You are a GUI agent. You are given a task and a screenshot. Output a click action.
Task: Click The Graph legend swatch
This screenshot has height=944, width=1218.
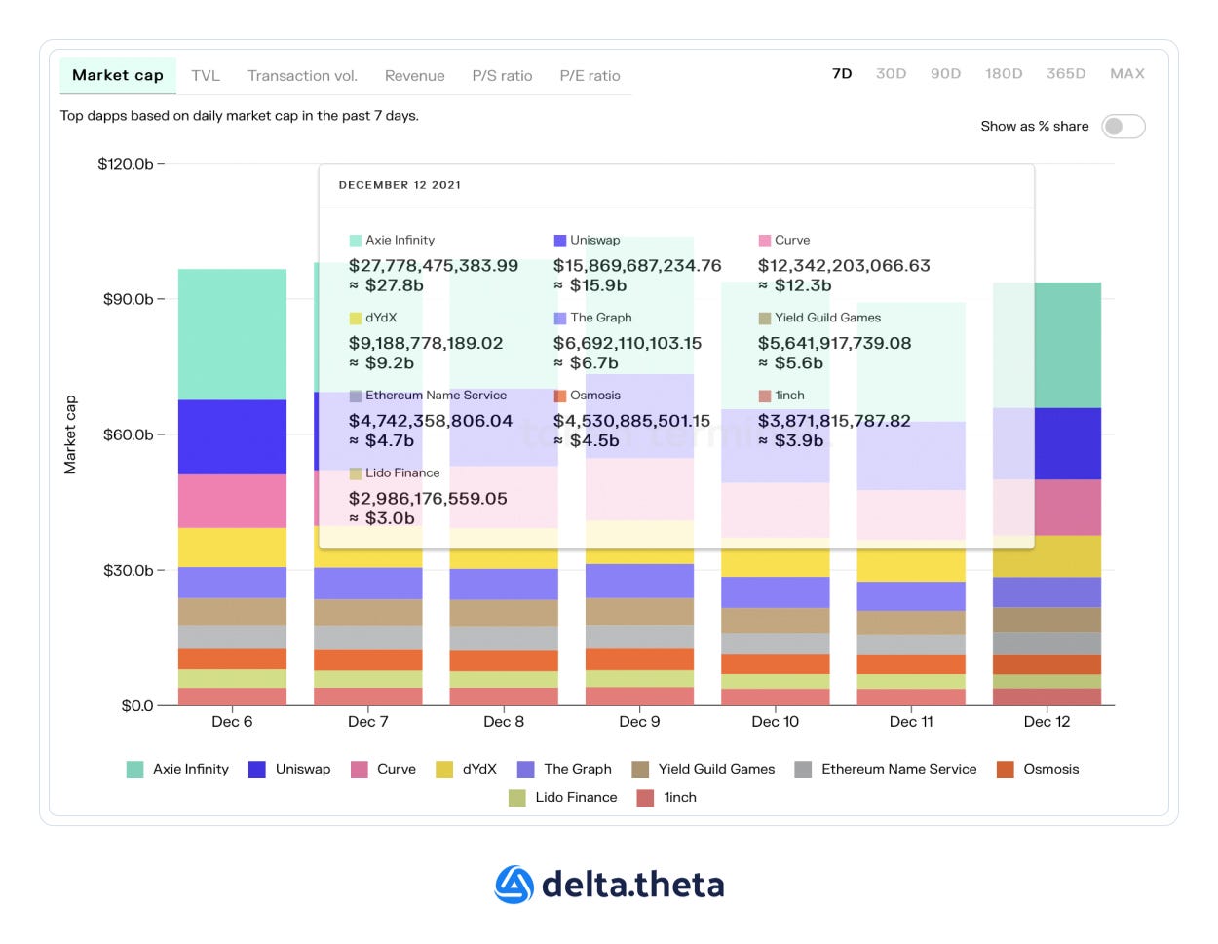tap(526, 770)
